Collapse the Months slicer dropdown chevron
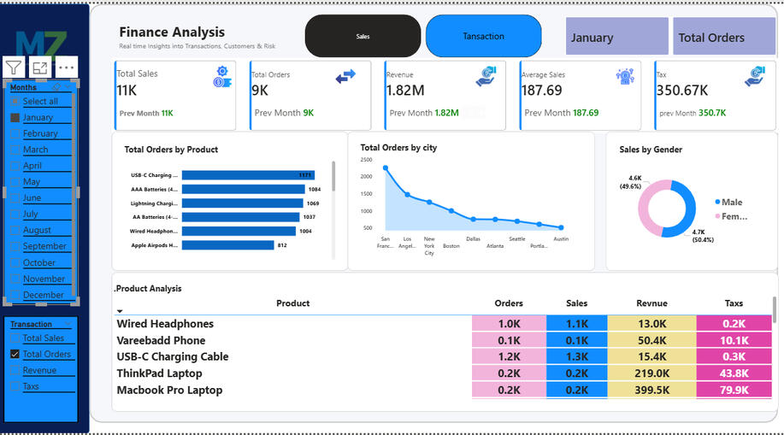The height and width of the screenshot is (435, 784). pos(68,87)
